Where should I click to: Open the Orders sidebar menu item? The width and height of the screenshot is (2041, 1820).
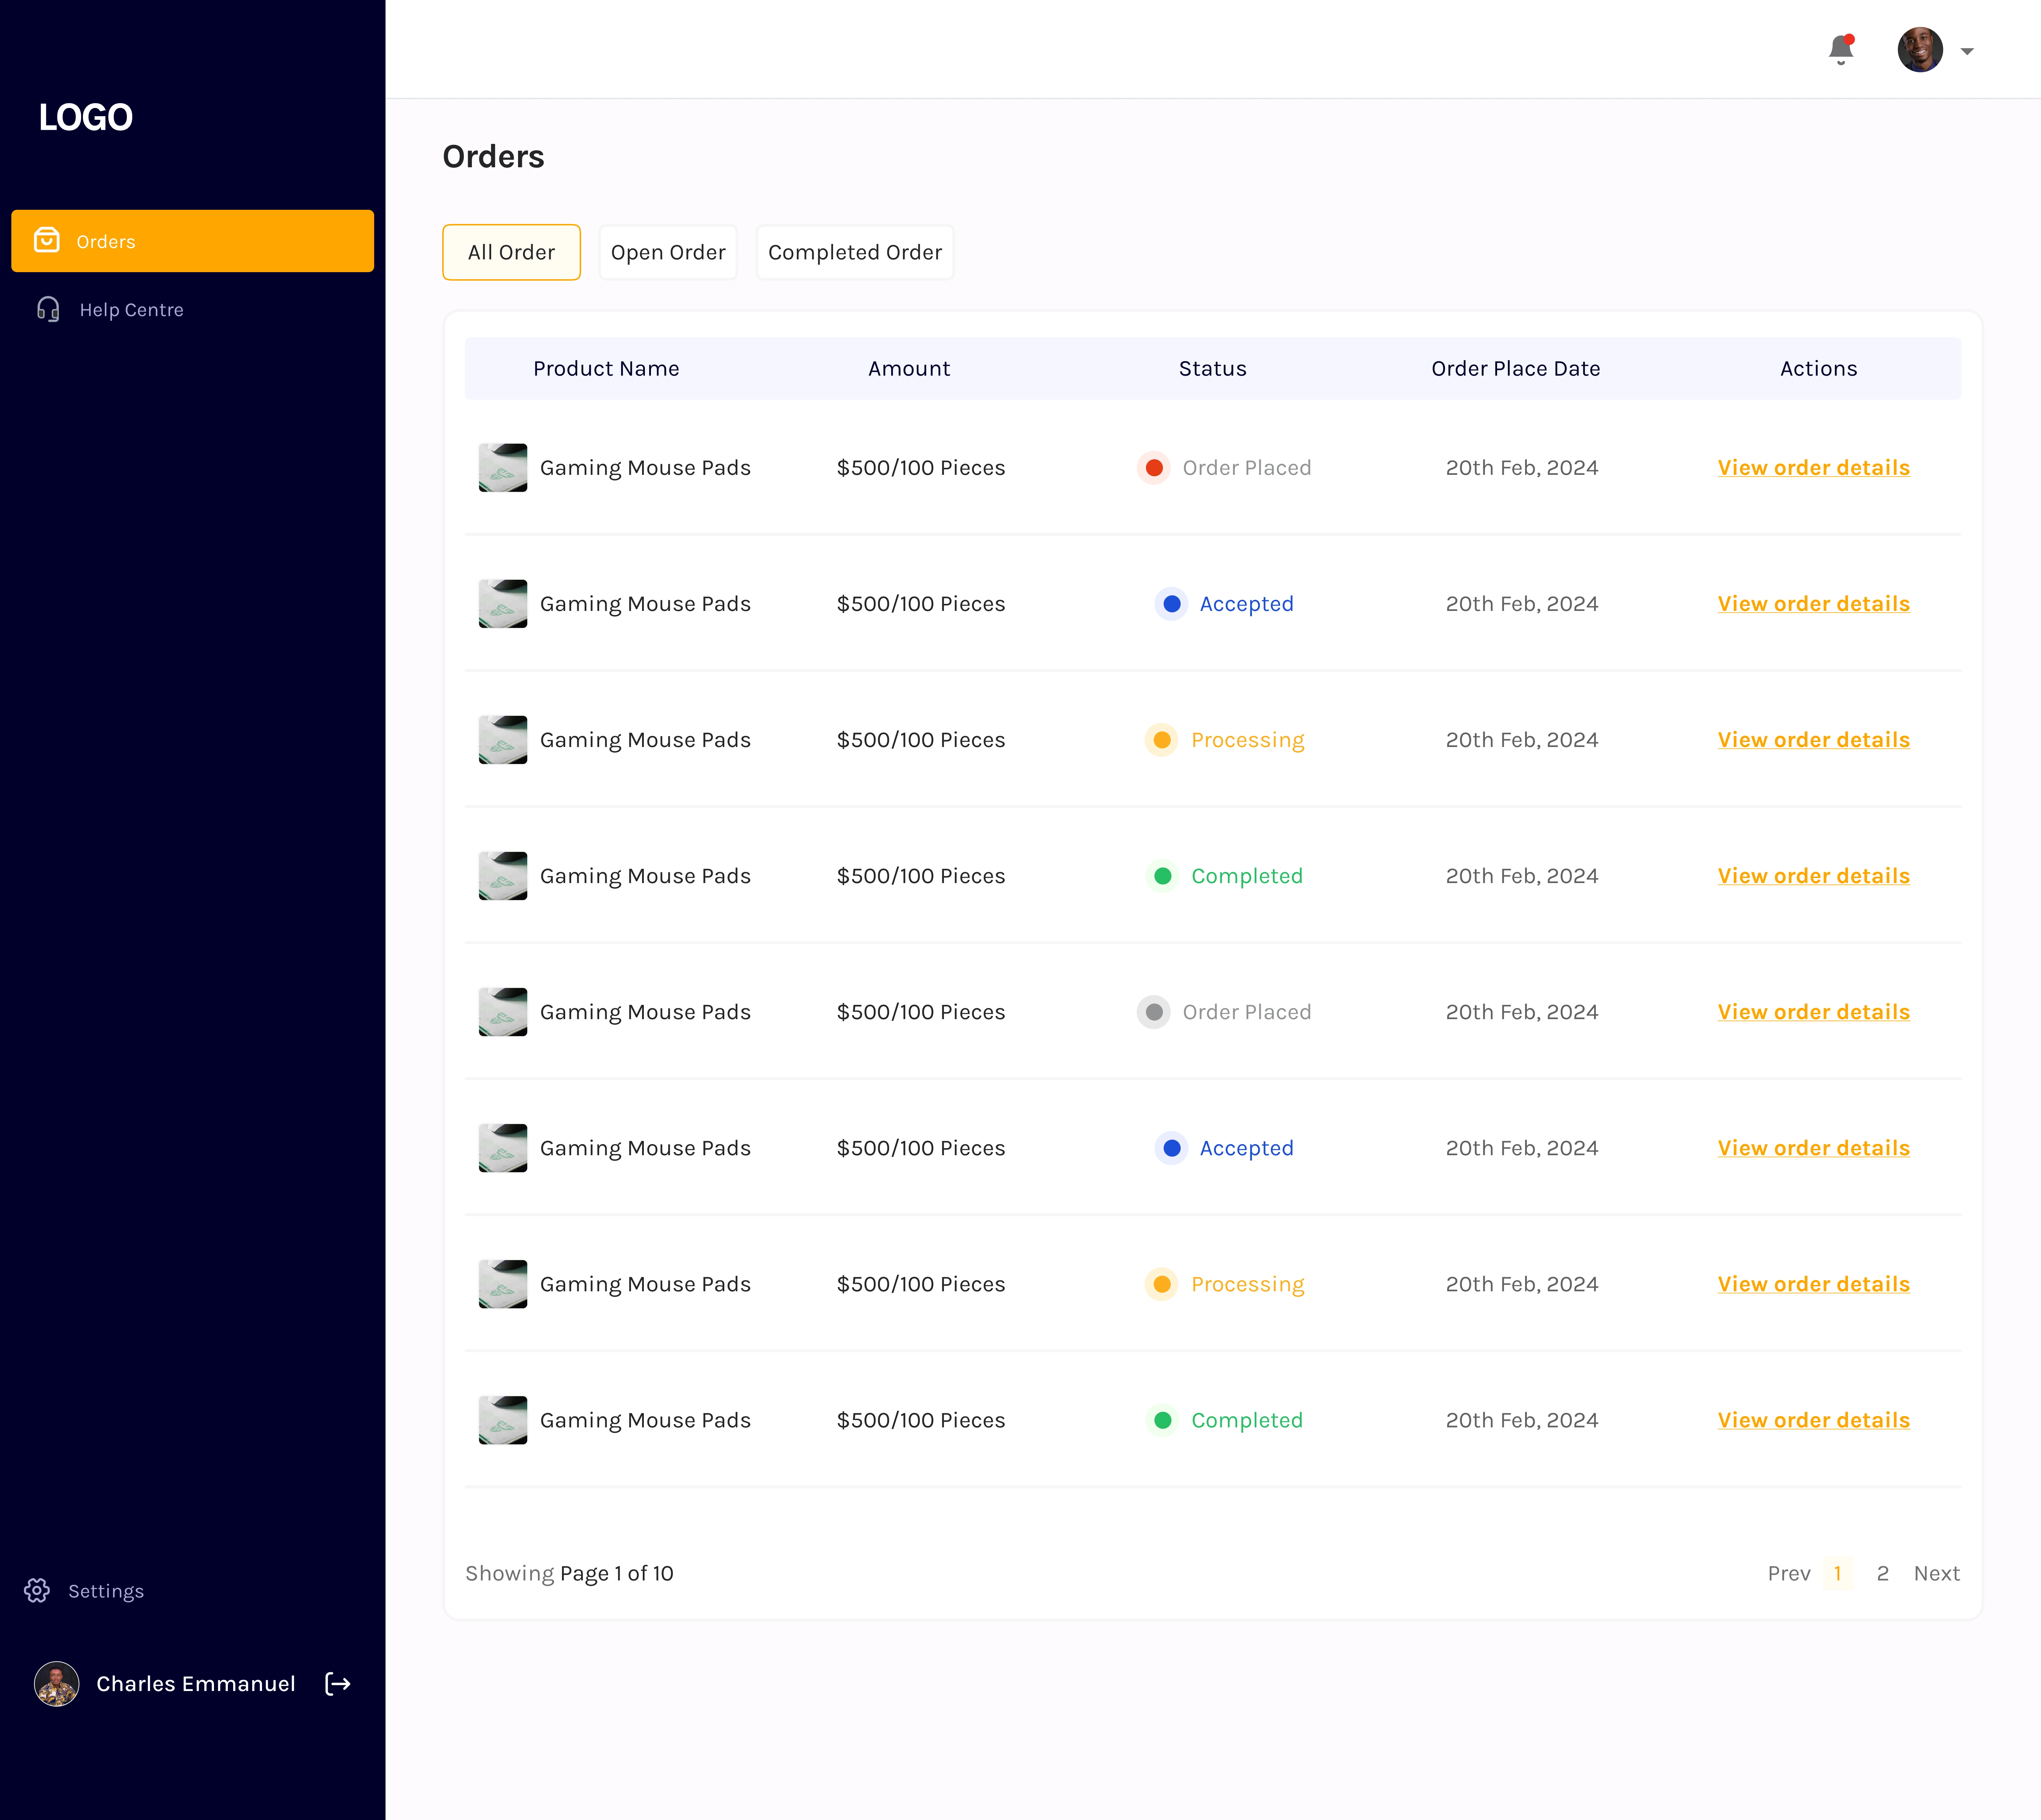pos(192,241)
